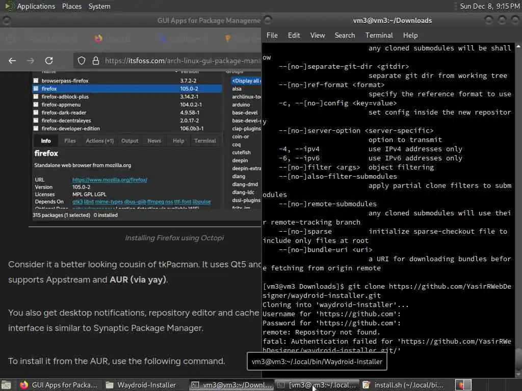The height and width of the screenshot is (391, 522).
Task: Click the clock showing Sun Dec 8
Action: 490,6
